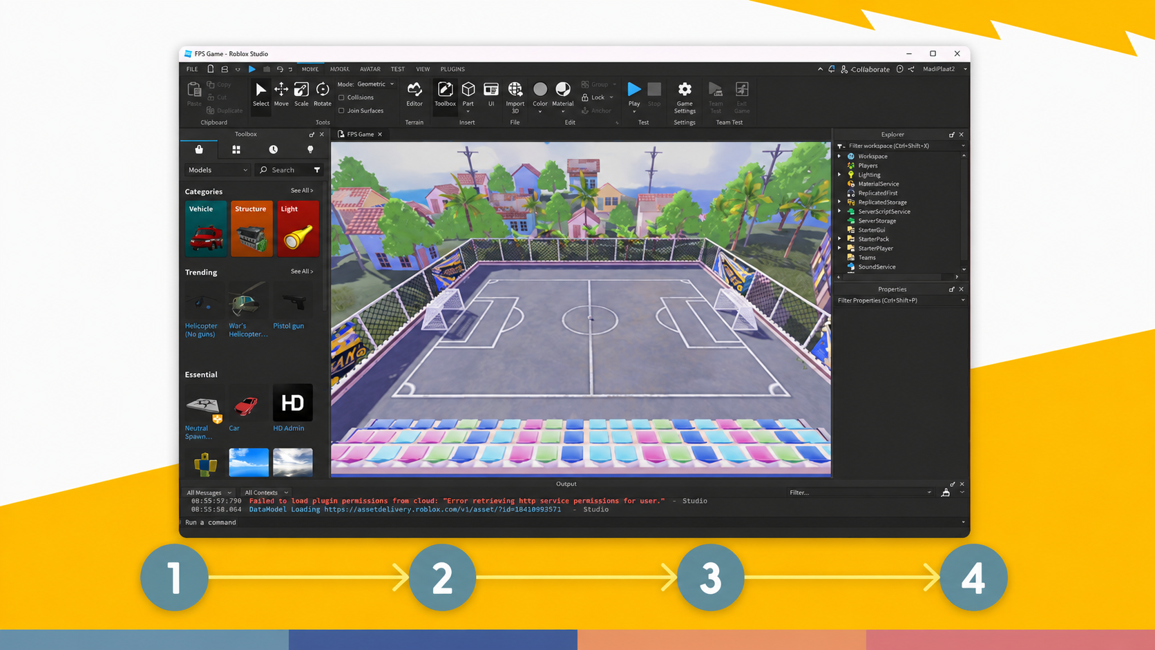Screen dimensions: 1155x650
Task: Open the Light category card
Action: pyautogui.click(x=298, y=229)
